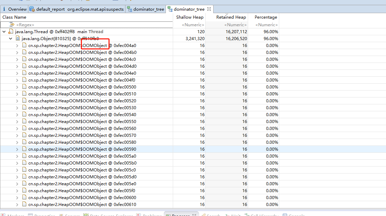
Task: Sort by Percentage column header
Action: click(266, 17)
